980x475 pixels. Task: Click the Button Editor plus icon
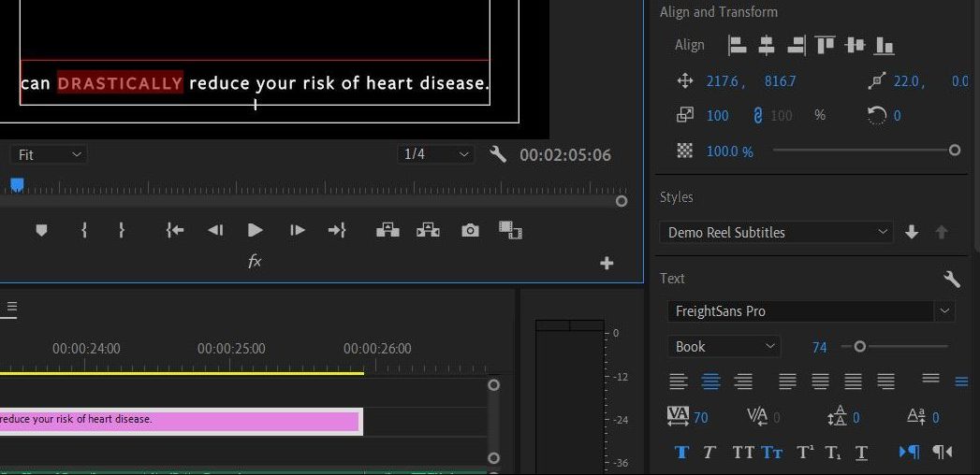click(607, 264)
